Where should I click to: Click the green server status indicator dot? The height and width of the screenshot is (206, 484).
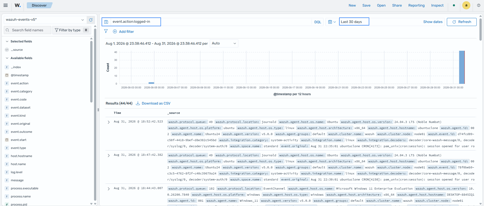pyautogui.click(x=454, y=5)
